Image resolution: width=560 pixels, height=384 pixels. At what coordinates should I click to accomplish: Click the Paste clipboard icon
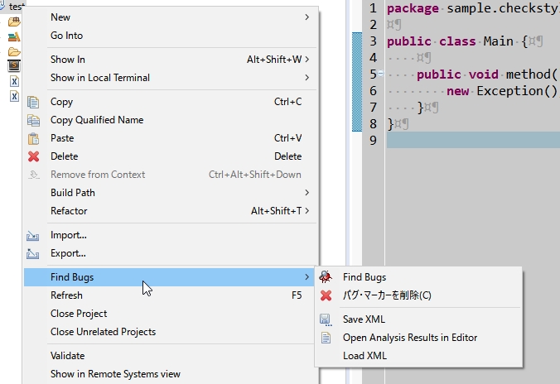[34, 138]
